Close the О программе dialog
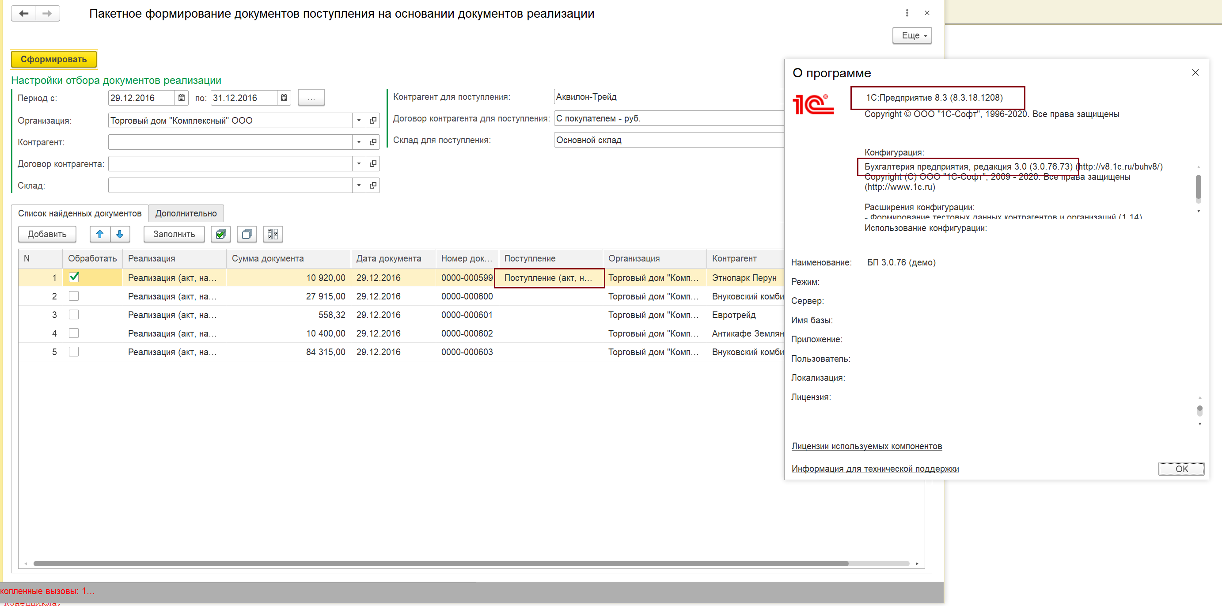Screen dimensions: 1222x606 1195,72
